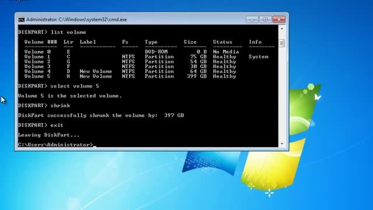Click 'Volume 5 is the selected volume.' message

[x=70, y=96]
